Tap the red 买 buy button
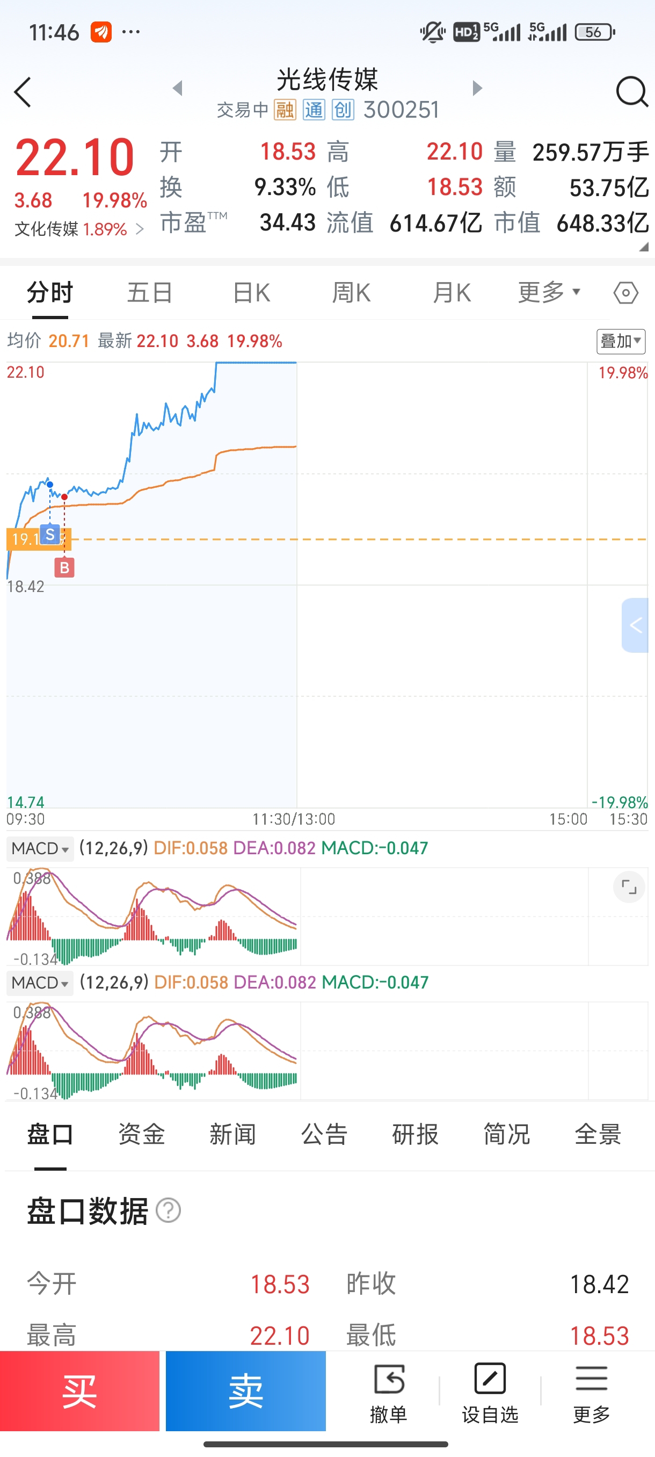The image size is (655, 1457). pos(79,1391)
